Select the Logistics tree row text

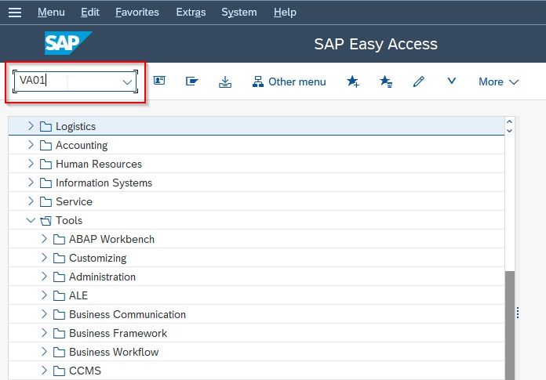click(x=75, y=127)
